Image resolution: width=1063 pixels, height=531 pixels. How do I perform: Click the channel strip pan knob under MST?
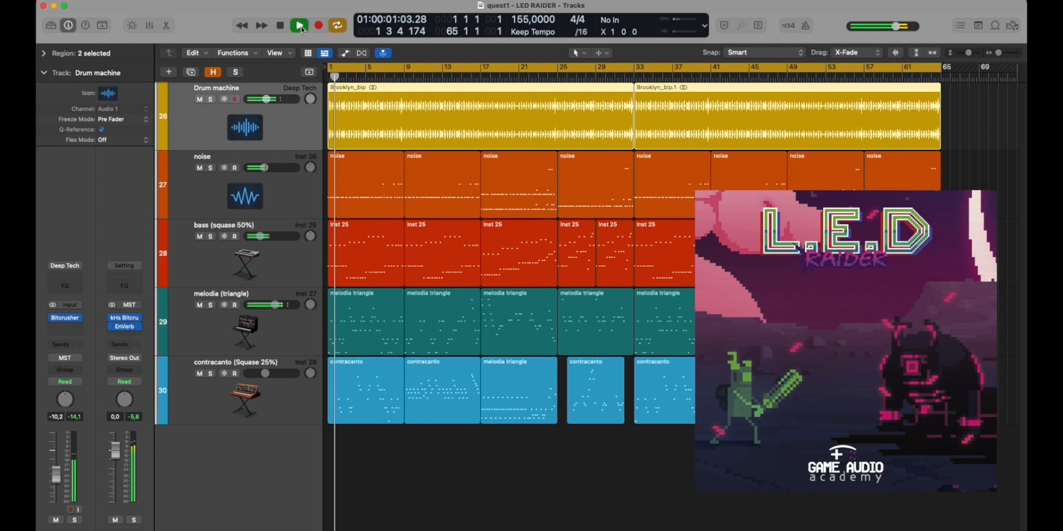(x=65, y=399)
